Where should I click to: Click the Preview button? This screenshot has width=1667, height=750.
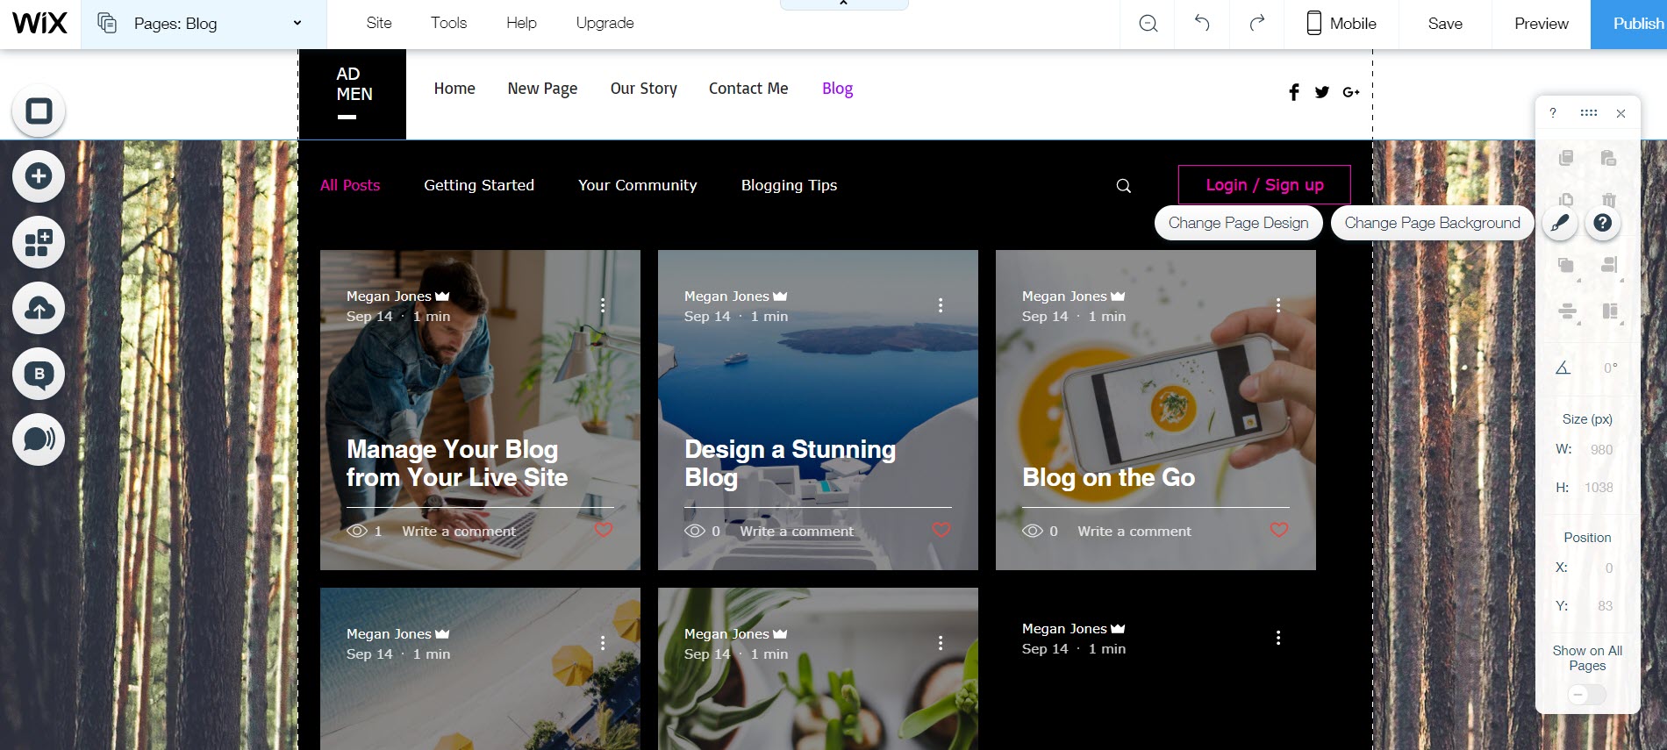(x=1541, y=24)
